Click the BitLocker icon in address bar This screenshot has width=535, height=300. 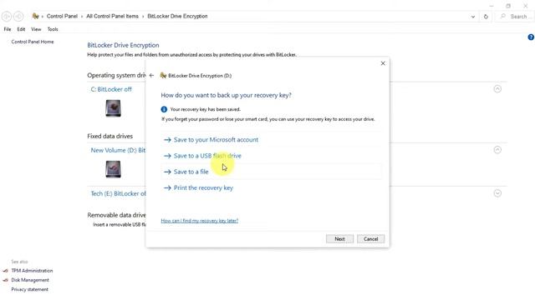(35, 16)
